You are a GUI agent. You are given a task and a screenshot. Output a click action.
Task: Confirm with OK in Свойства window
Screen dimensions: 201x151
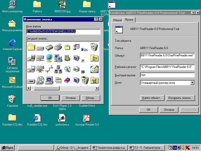(x=148, y=110)
